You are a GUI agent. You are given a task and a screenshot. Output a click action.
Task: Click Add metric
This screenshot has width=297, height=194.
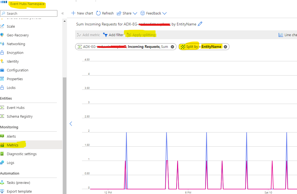coord(88,35)
